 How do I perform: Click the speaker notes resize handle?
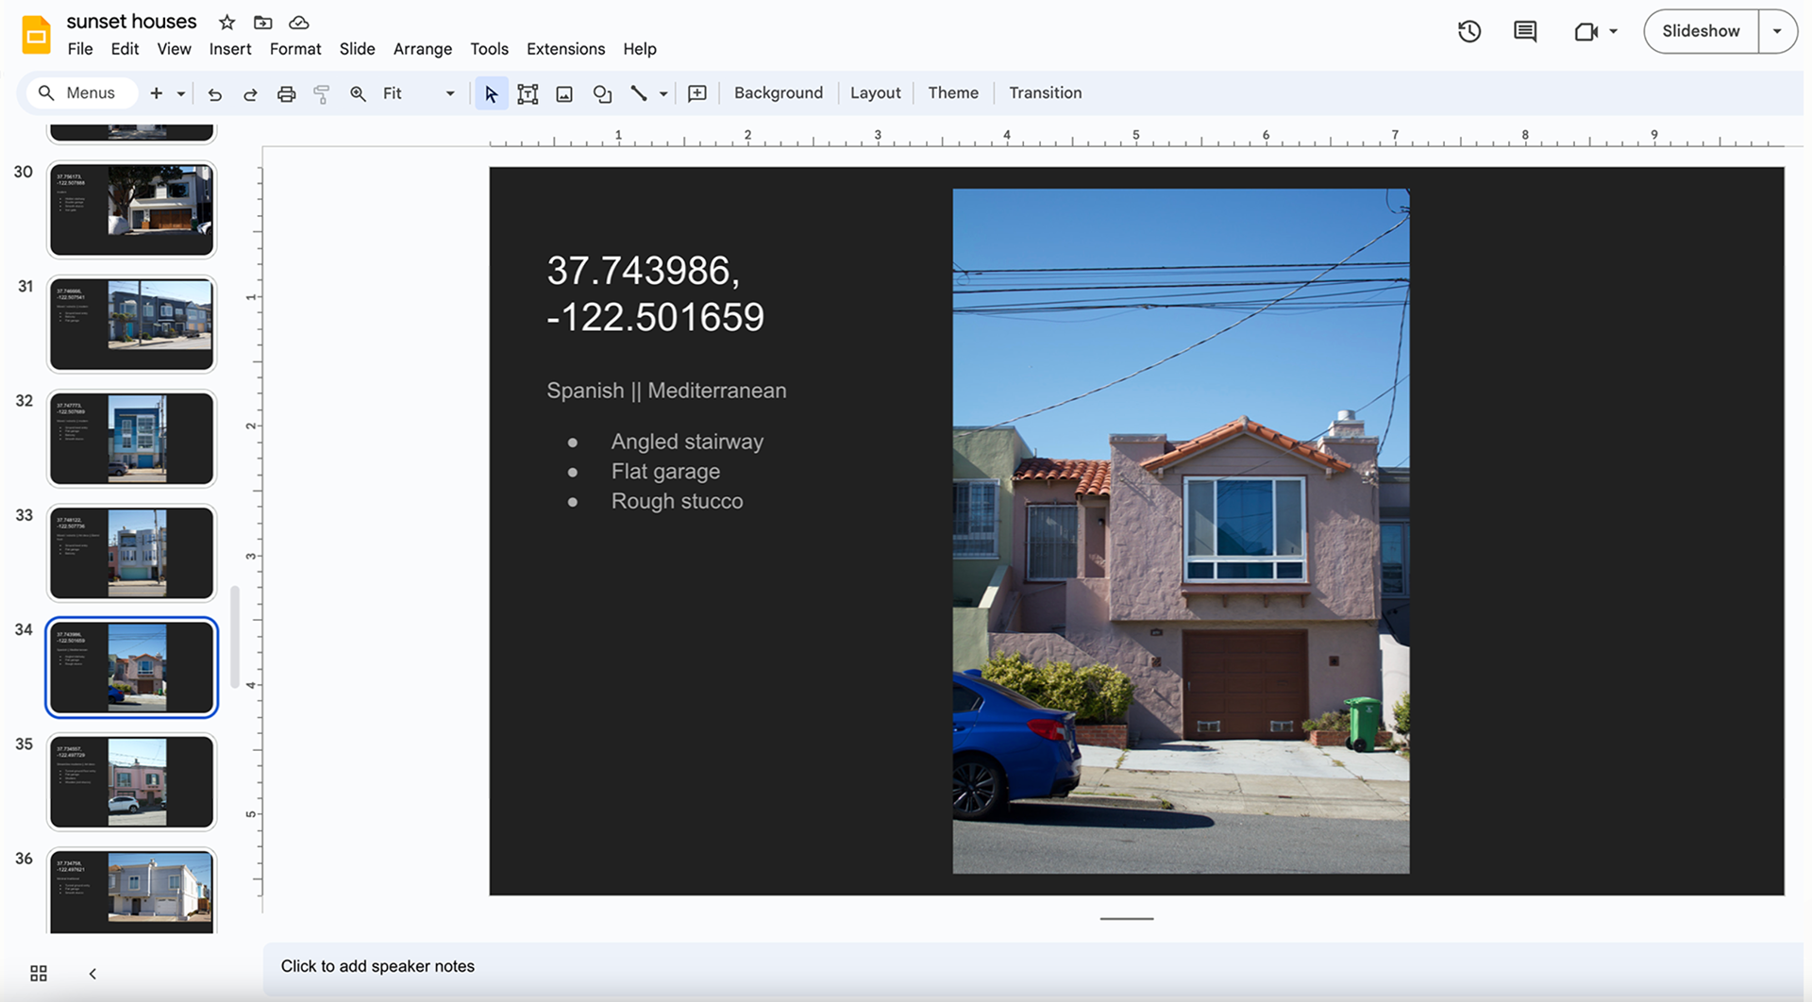(x=1127, y=918)
